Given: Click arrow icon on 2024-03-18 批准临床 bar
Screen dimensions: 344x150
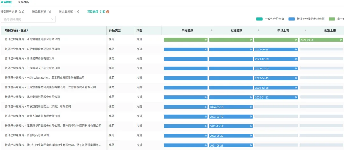Looking at the screenshot, I should click(x=251, y=107).
